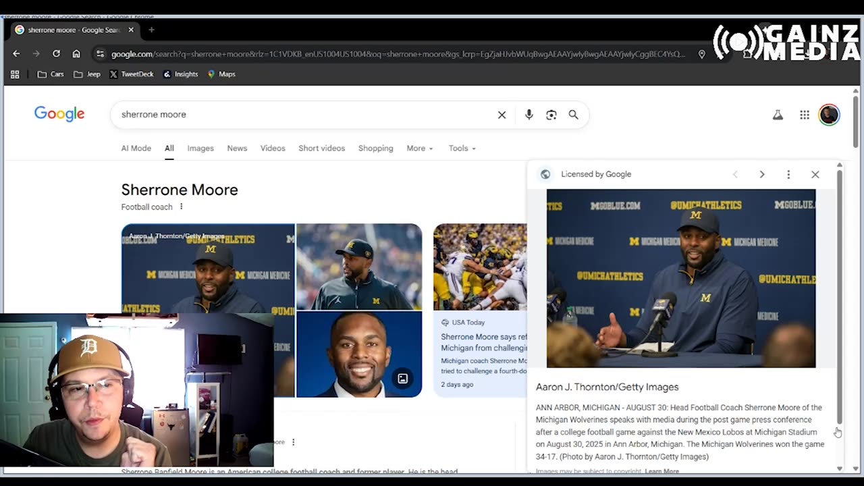Open the USA Today article headline
This screenshot has height=486, width=864.
483,342
